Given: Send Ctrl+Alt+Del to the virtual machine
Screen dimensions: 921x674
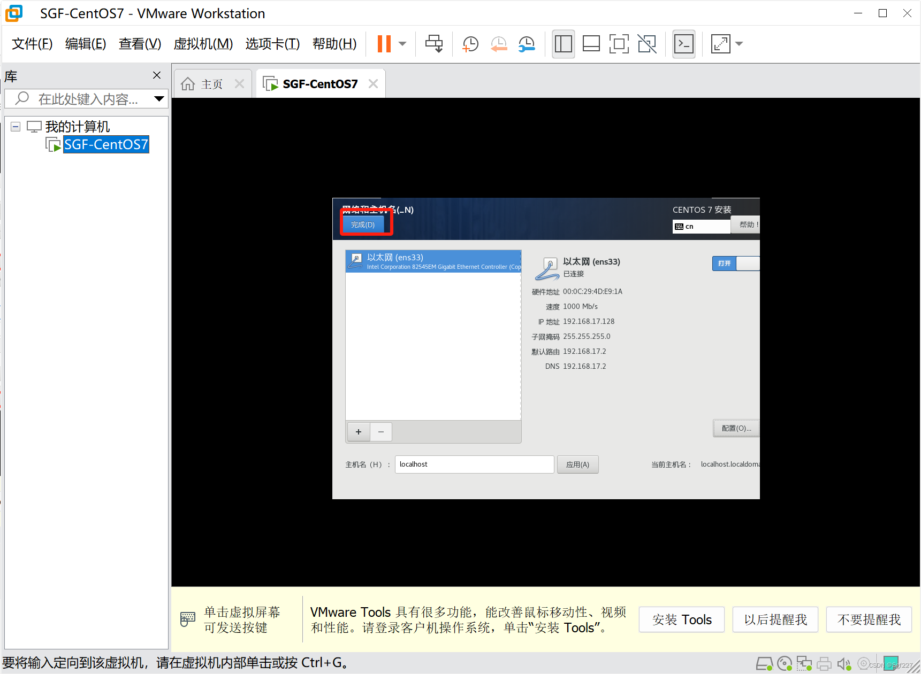Looking at the screenshot, I should (434, 44).
